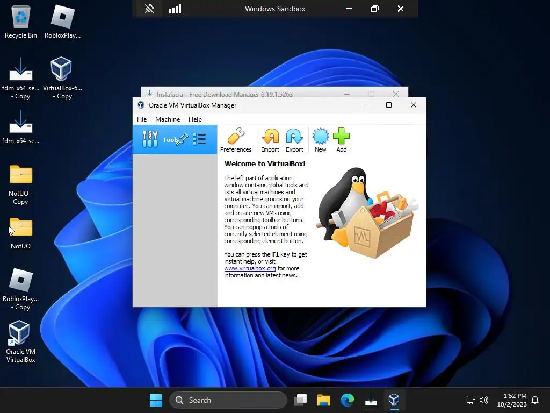Open the Tools list menu icon
Image resolution: width=550 pixels, height=413 pixels.
(199, 139)
